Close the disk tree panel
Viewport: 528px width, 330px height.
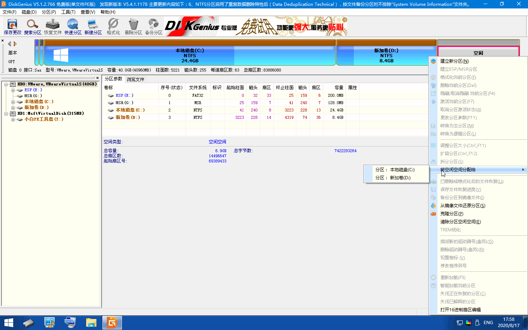(98, 78)
